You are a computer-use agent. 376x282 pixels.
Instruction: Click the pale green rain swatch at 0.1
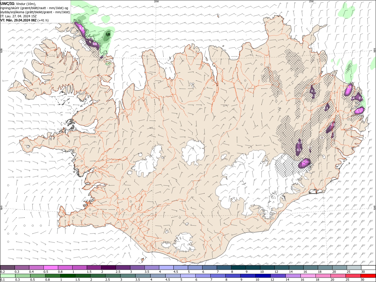coord(8,276)
